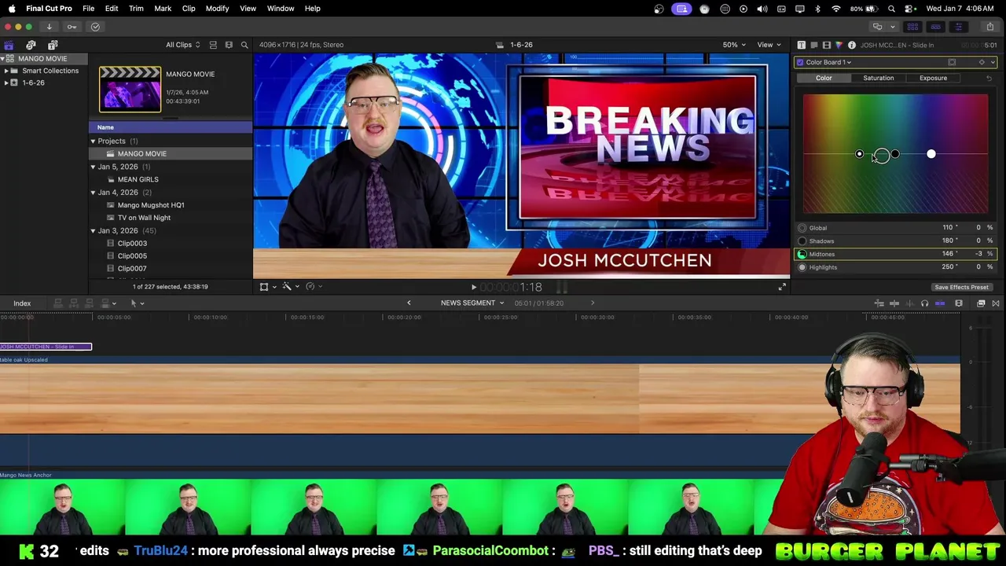Show the titles and generators sidebar
Viewport: 1006px width, 566px height.
(x=53, y=45)
